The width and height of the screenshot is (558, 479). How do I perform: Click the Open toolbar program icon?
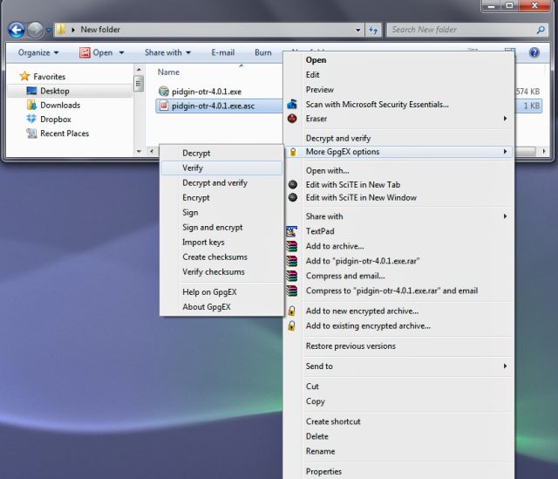click(85, 52)
